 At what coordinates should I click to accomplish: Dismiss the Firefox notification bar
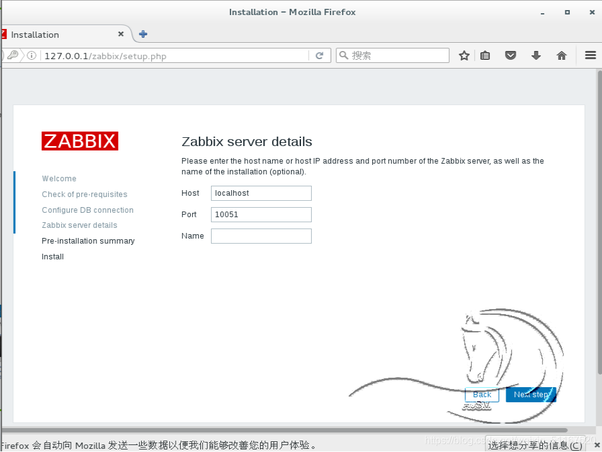point(596,445)
